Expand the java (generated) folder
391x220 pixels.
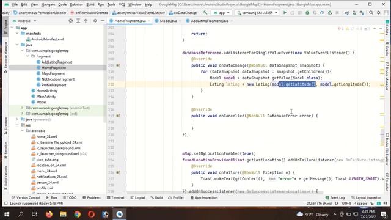coord(17,120)
